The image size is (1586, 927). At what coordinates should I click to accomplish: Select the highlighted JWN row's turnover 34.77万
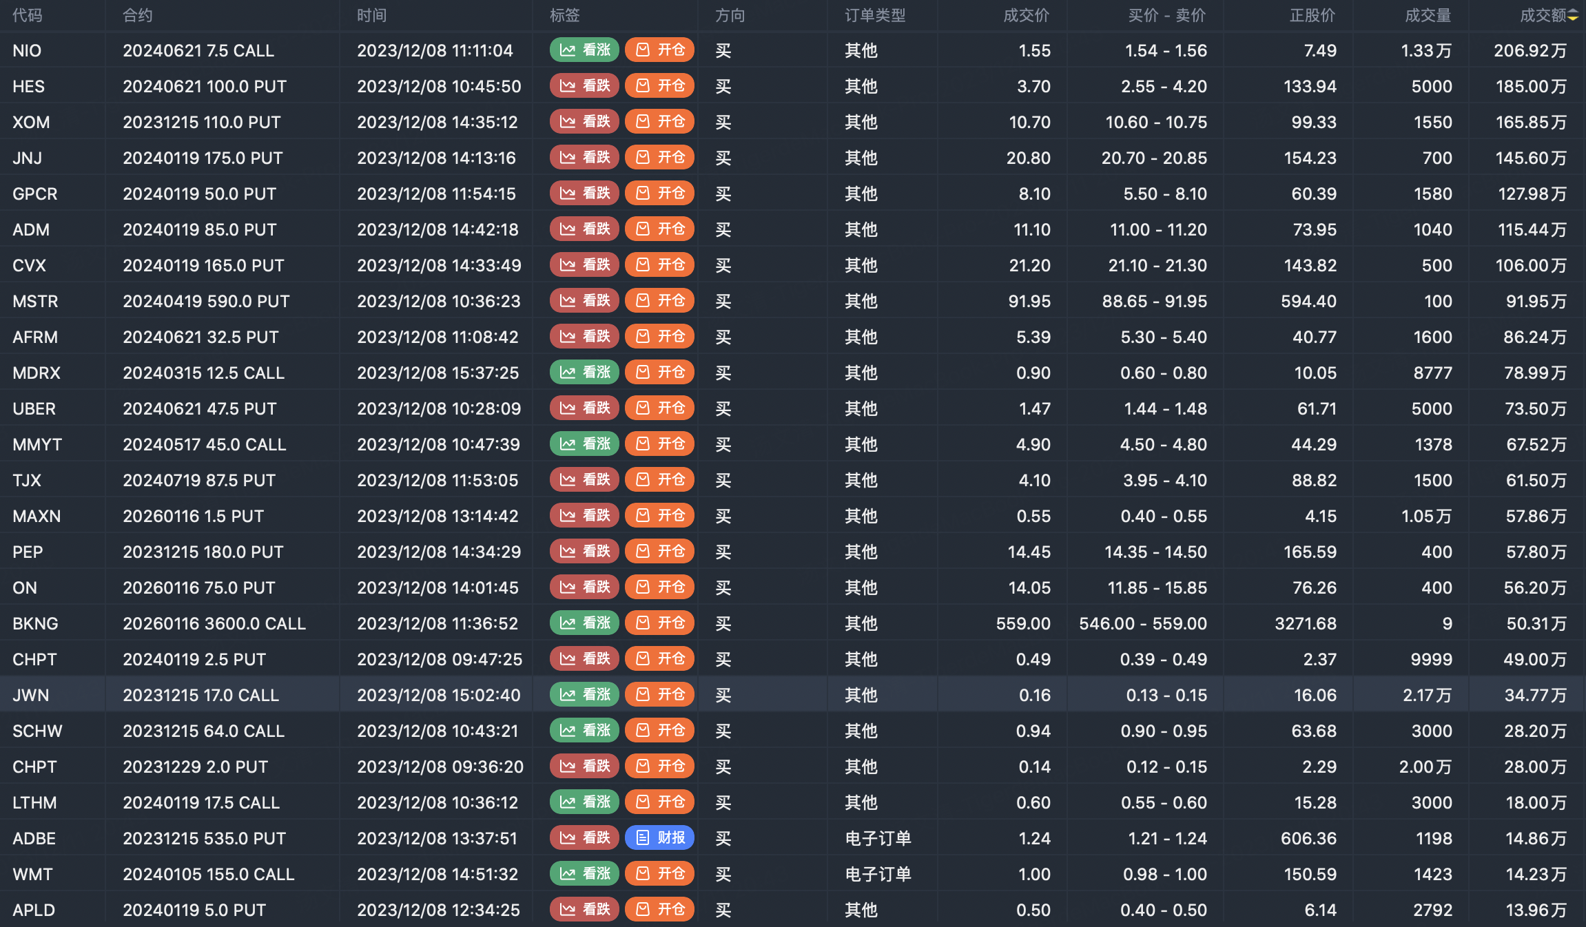1535,696
